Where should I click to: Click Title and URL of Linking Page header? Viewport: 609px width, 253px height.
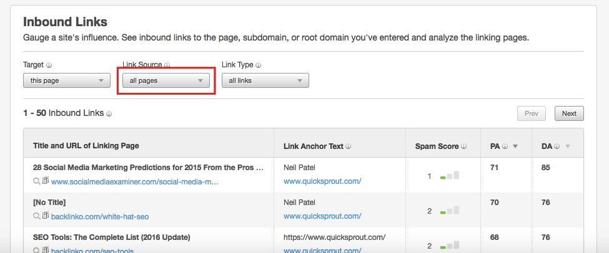tap(86, 146)
